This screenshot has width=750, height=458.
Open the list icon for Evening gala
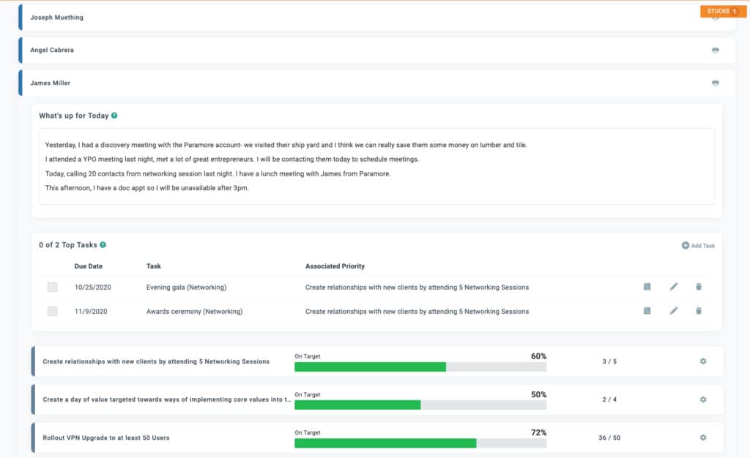[x=647, y=287]
